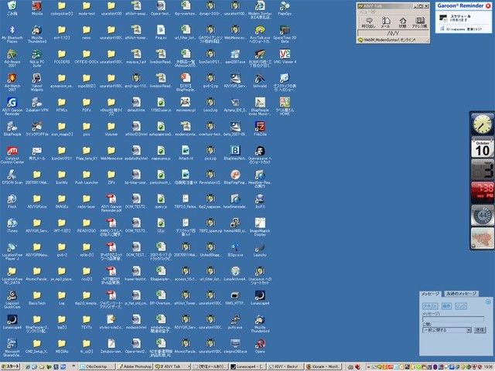Image resolution: width=495 pixels, height=371 pixels.
Task: Switch to the 友達のメッセージ tab
Action: tap(461, 294)
